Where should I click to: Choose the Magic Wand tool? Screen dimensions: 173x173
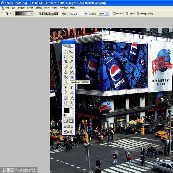tap(71, 57)
